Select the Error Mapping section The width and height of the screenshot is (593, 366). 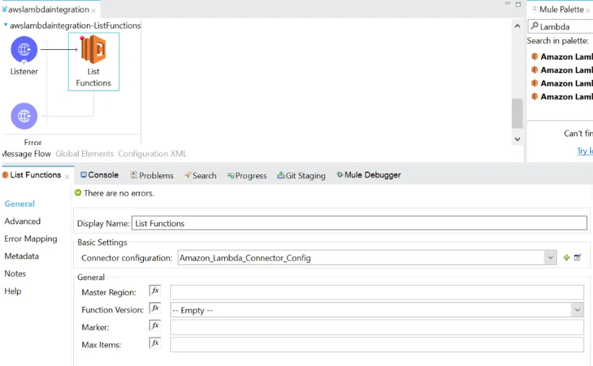[x=31, y=239]
